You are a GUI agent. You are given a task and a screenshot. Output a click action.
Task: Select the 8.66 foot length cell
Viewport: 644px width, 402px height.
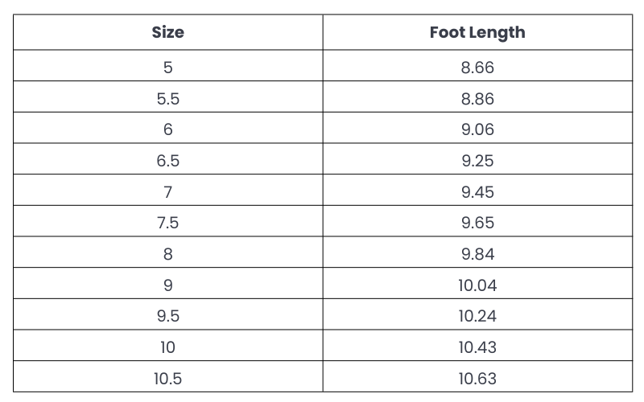477,68
